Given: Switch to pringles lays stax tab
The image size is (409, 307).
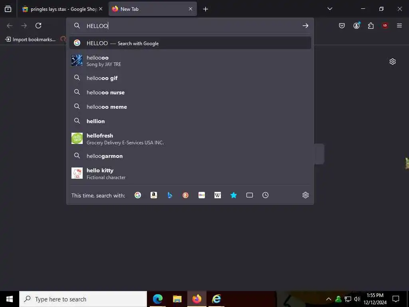Looking at the screenshot, I should [62, 9].
